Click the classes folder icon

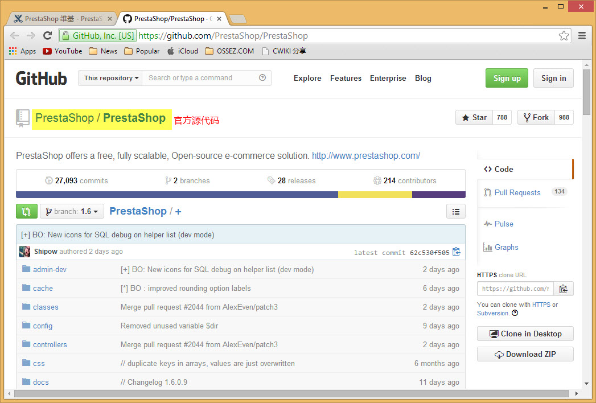coord(26,306)
